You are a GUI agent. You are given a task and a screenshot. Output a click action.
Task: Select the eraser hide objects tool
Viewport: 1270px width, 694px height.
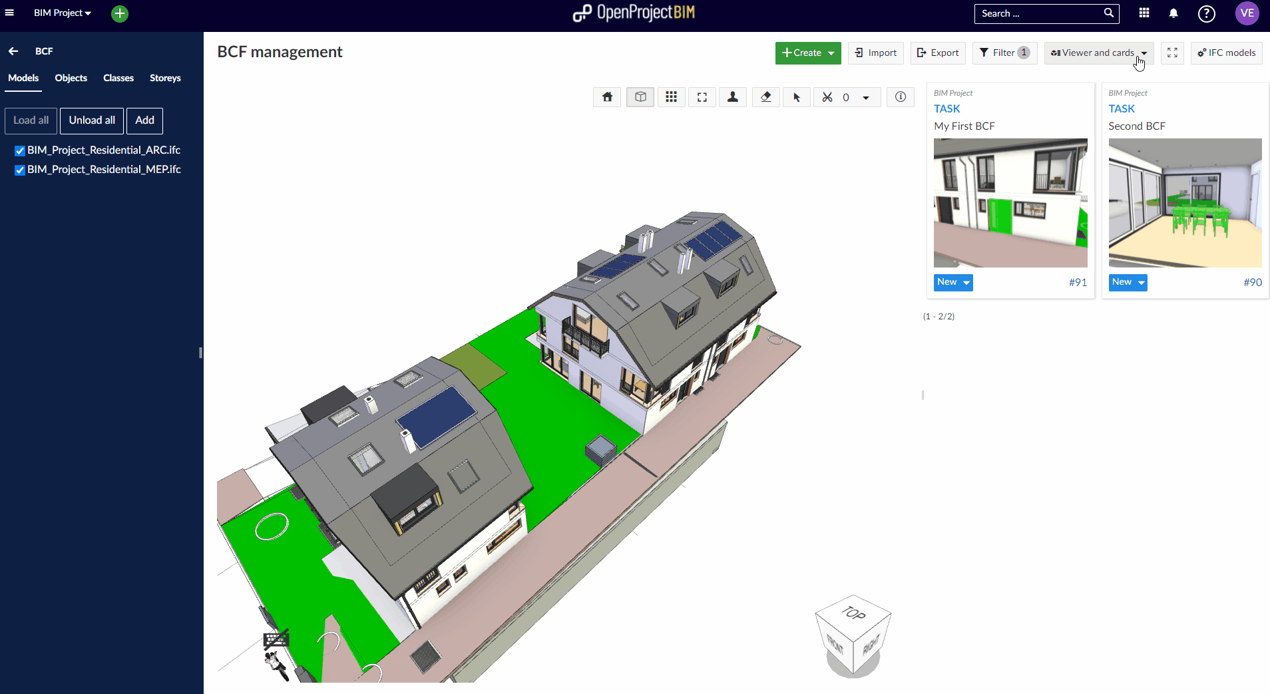(x=765, y=97)
